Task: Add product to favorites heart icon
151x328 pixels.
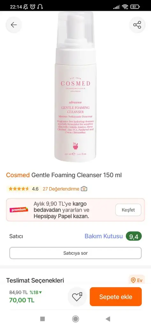Action: 77,297
